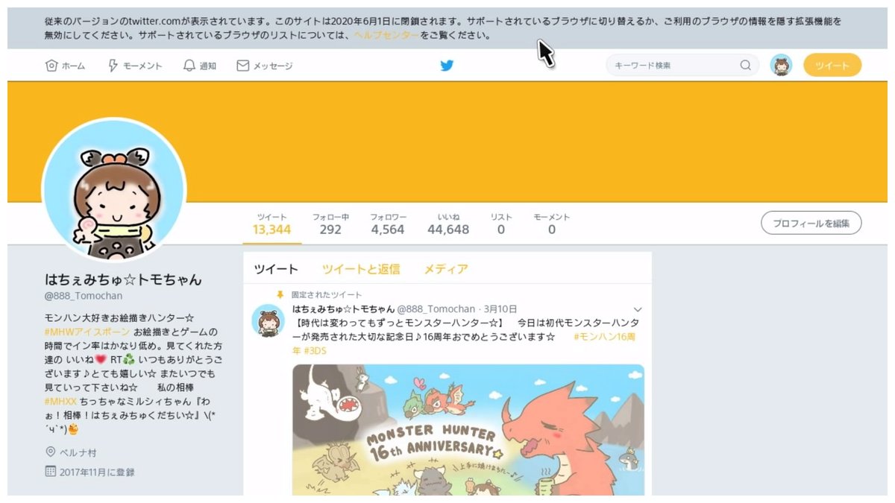Open the モーメント navigation item
This screenshot has height=503, width=895.
135,66
